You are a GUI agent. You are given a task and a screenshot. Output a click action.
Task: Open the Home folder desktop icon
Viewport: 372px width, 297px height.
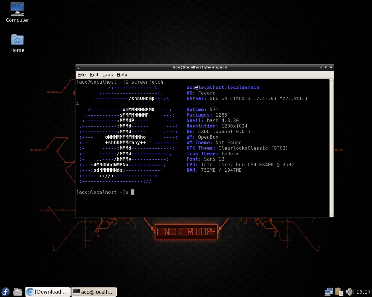pos(17,43)
